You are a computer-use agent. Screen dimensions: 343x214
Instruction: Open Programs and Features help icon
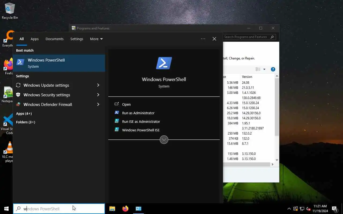click(x=273, y=69)
